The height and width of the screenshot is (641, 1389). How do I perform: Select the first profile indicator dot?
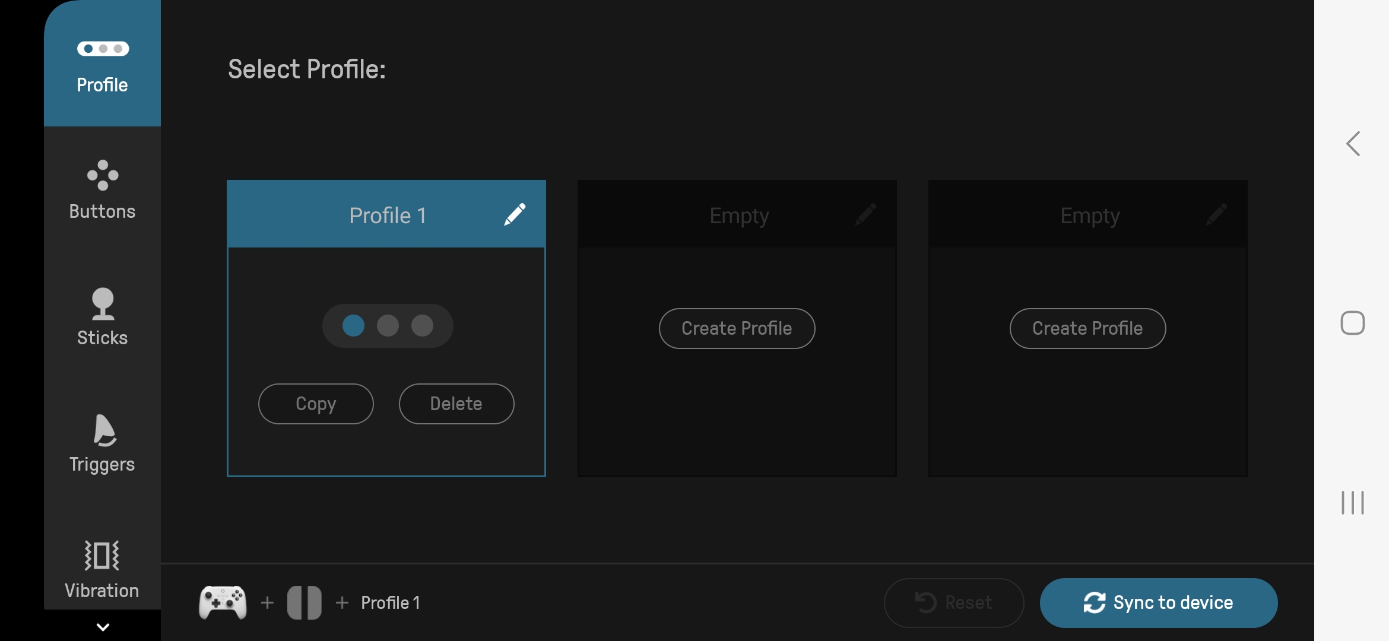353,326
